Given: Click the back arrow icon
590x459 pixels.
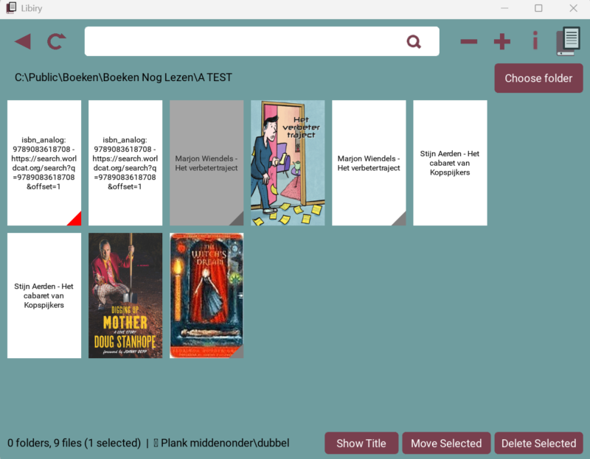Looking at the screenshot, I should pyautogui.click(x=23, y=41).
